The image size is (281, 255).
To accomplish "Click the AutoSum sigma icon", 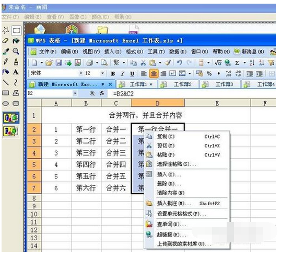I will [237, 63].
